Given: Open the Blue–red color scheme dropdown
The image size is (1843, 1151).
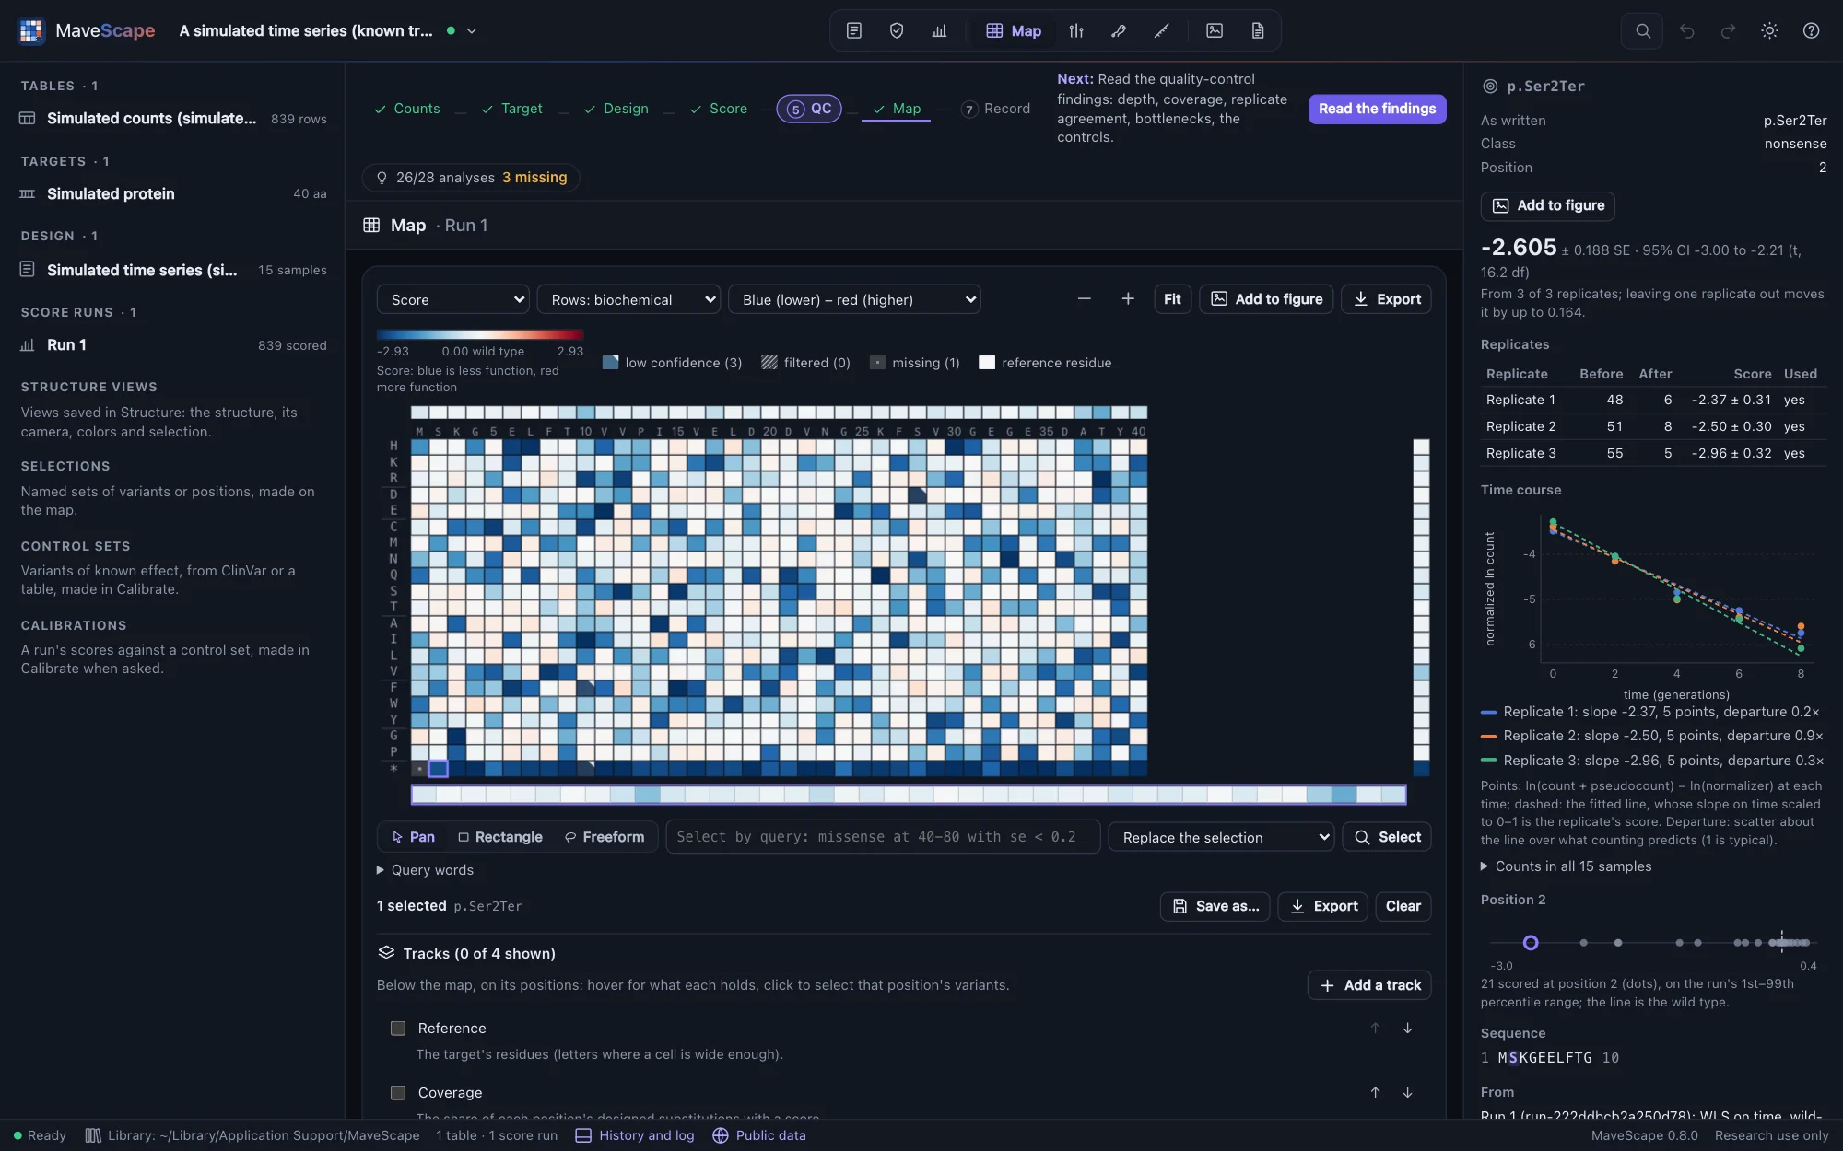Looking at the screenshot, I should pos(854,299).
